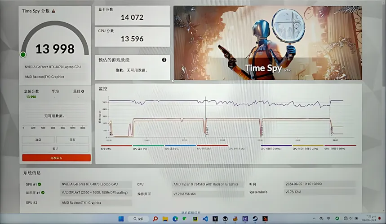Click the graphics score value 14 072

[x=132, y=17]
